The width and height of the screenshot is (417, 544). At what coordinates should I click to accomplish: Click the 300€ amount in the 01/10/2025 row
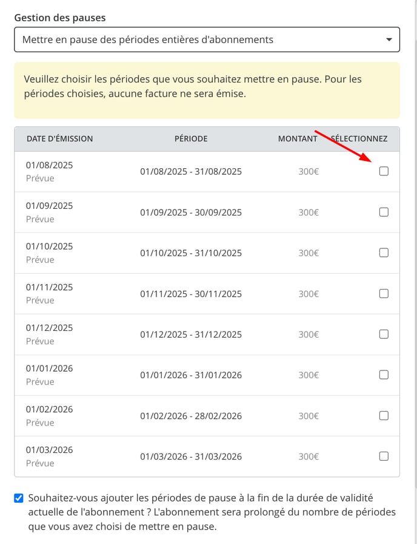(309, 253)
